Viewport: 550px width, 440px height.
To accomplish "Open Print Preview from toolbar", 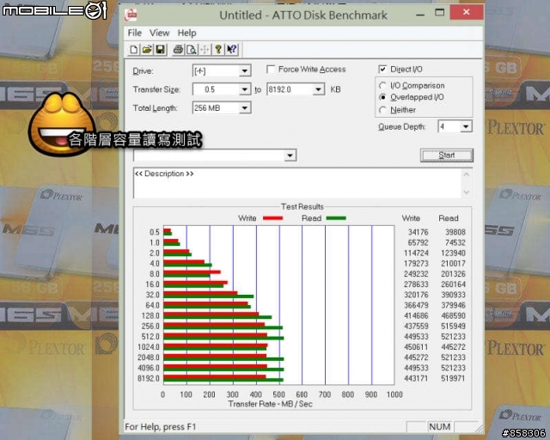I will pyautogui.click(x=192, y=50).
